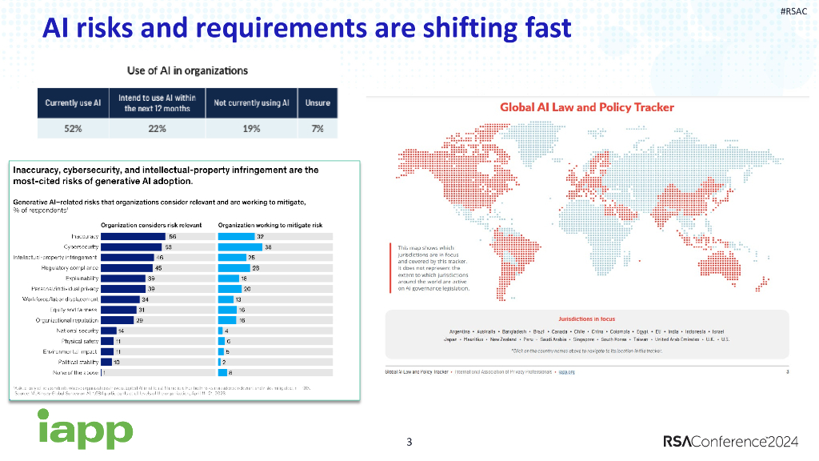Click the Physical safety row label

(x=80, y=341)
